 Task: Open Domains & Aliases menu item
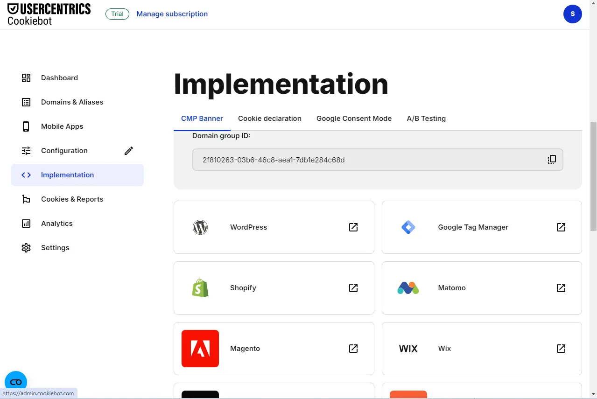(77, 102)
